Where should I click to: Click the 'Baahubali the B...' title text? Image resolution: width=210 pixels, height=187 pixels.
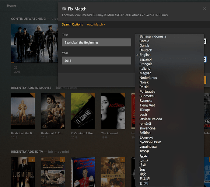click(23, 133)
